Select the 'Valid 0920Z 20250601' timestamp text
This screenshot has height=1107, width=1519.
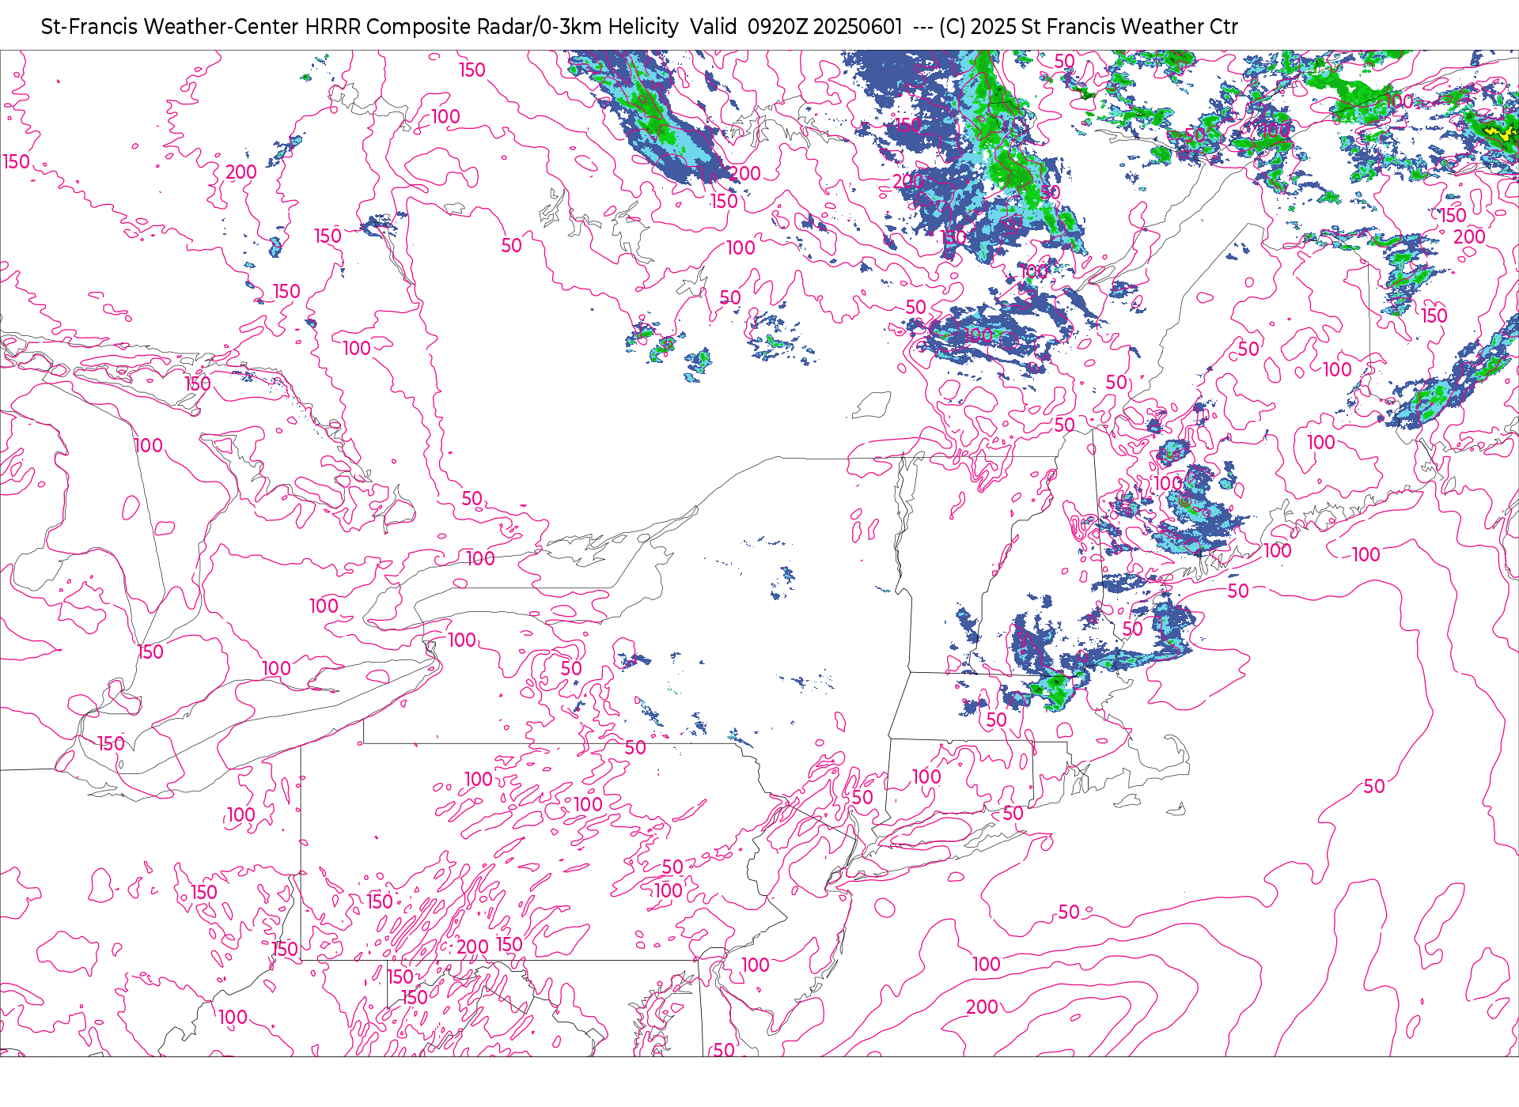pyautogui.click(x=796, y=27)
